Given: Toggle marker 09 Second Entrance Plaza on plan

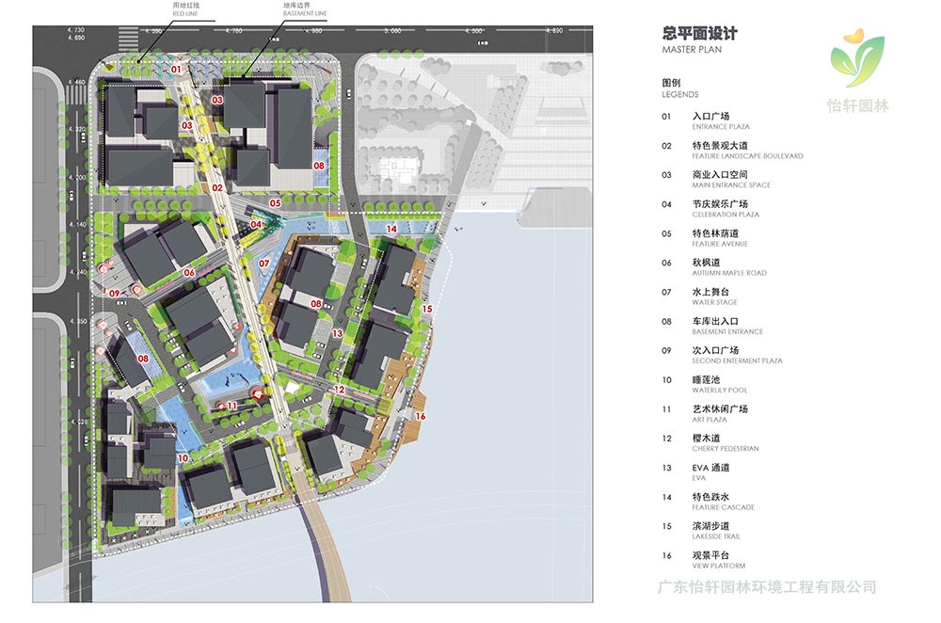Looking at the screenshot, I should point(115,293).
